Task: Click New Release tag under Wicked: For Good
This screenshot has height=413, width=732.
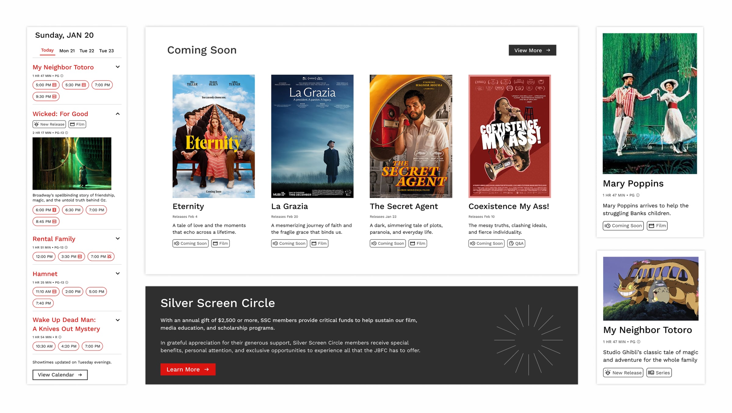Action: coord(49,124)
